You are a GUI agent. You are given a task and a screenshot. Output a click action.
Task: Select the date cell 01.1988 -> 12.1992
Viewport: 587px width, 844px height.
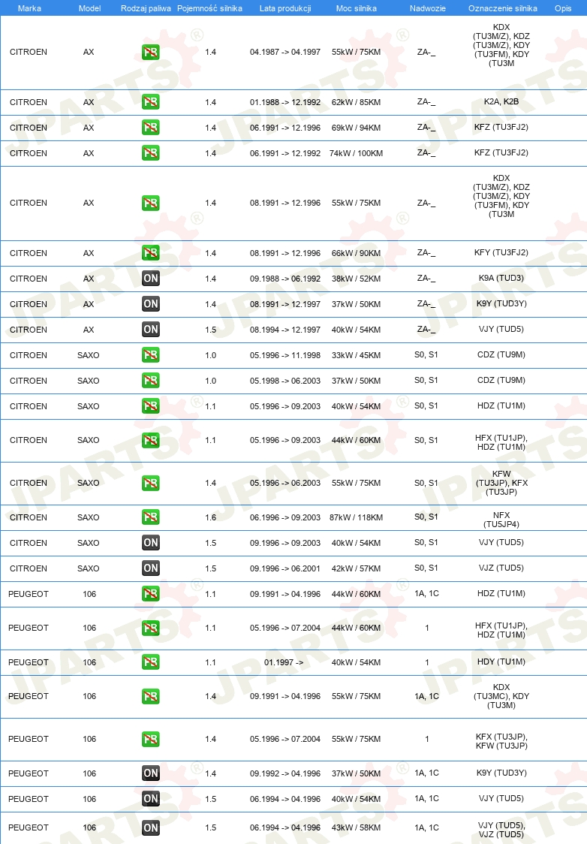pyautogui.click(x=285, y=102)
